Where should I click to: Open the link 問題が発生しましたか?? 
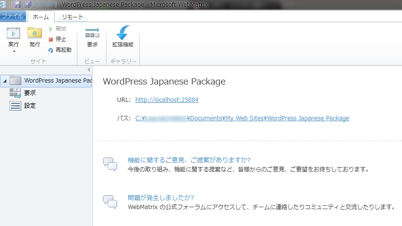[x=161, y=198]
